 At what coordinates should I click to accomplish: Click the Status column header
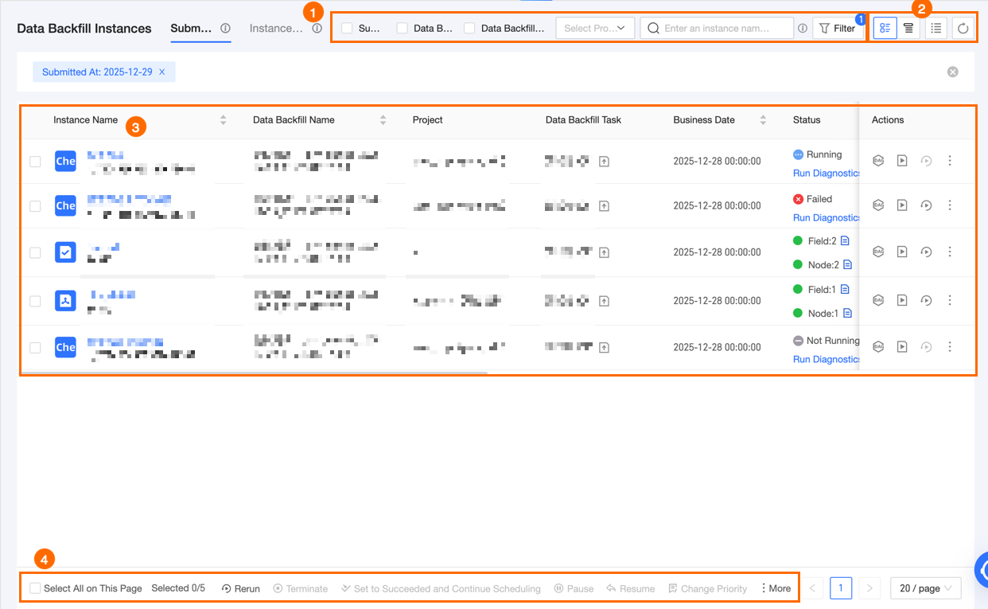click(x=807, y=120)
